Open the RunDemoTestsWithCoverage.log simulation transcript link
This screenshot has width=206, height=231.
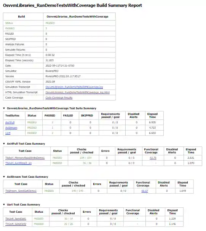tap(74, 87)
